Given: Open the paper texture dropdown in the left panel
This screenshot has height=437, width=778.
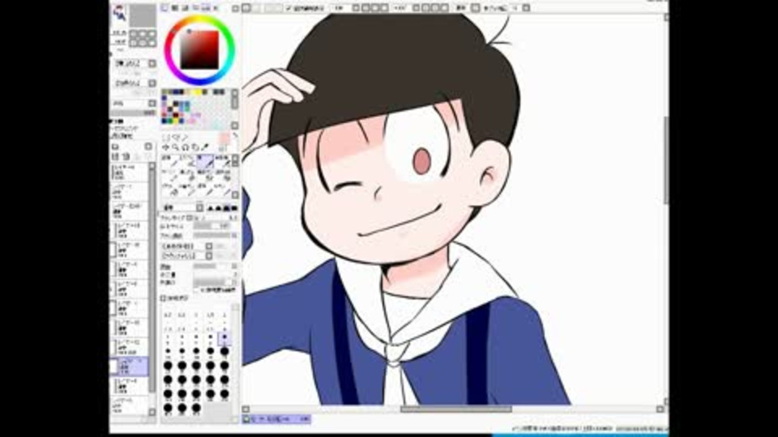Looking at the screenshot, I should pos(152,63).
